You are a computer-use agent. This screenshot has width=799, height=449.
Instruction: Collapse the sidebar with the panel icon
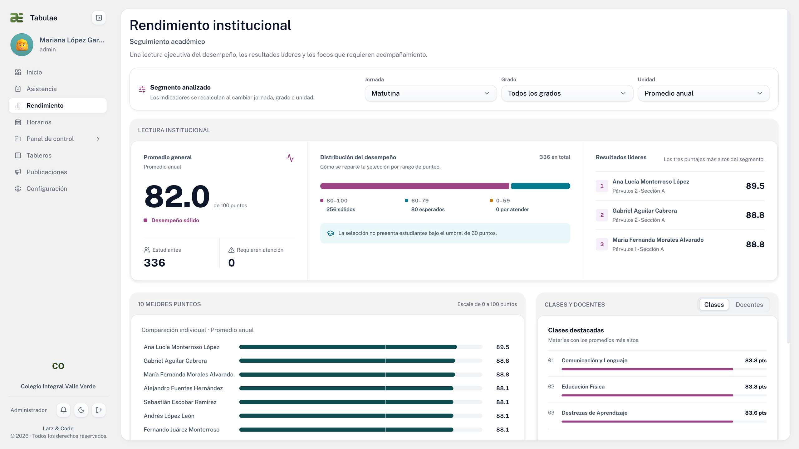(99, 18)
